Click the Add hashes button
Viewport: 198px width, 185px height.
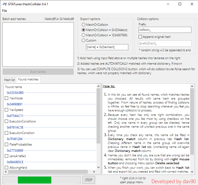point(38,72)
